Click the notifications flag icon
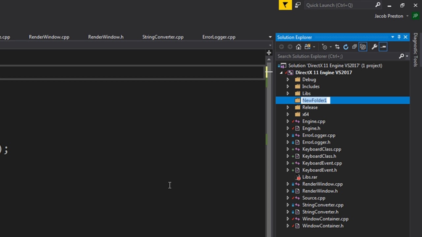Viewport: 422px width, 237px height. 285,5
